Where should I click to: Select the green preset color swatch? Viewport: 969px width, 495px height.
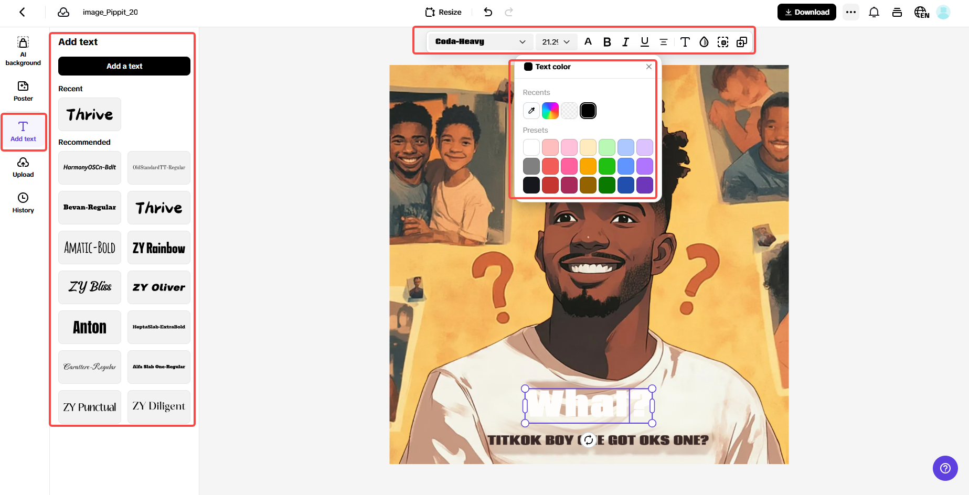click(607, 166)
